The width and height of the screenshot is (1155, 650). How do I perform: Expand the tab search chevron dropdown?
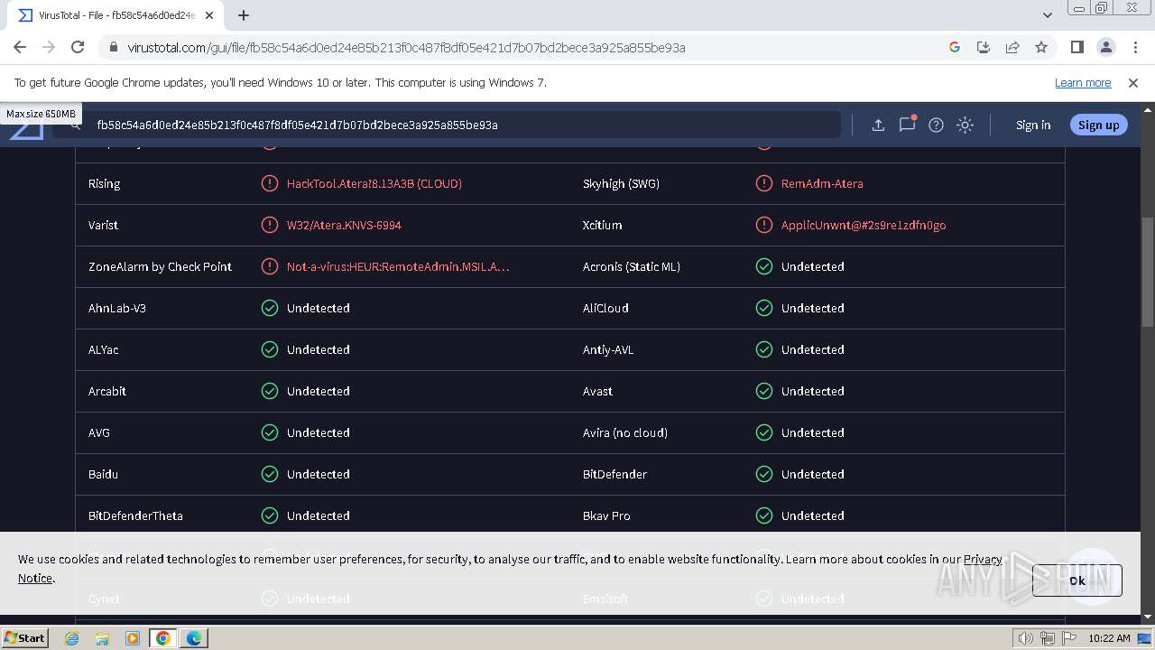coord(1048,14)
